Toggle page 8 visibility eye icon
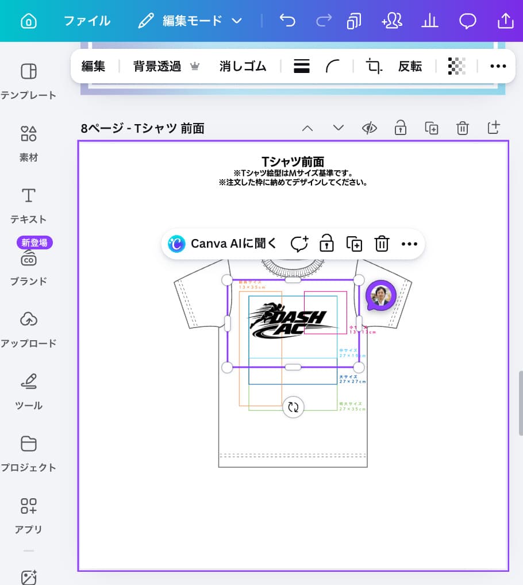Viewport: 523px width, 585px height. (370, 128)
